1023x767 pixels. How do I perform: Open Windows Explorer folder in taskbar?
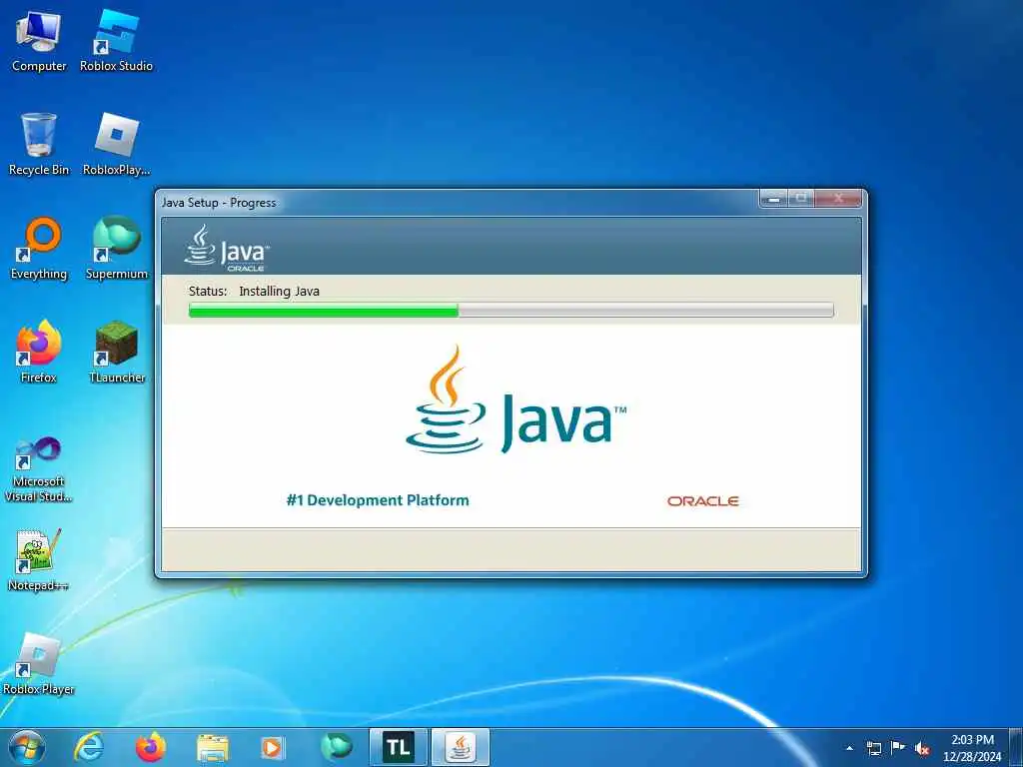(213, 747)
